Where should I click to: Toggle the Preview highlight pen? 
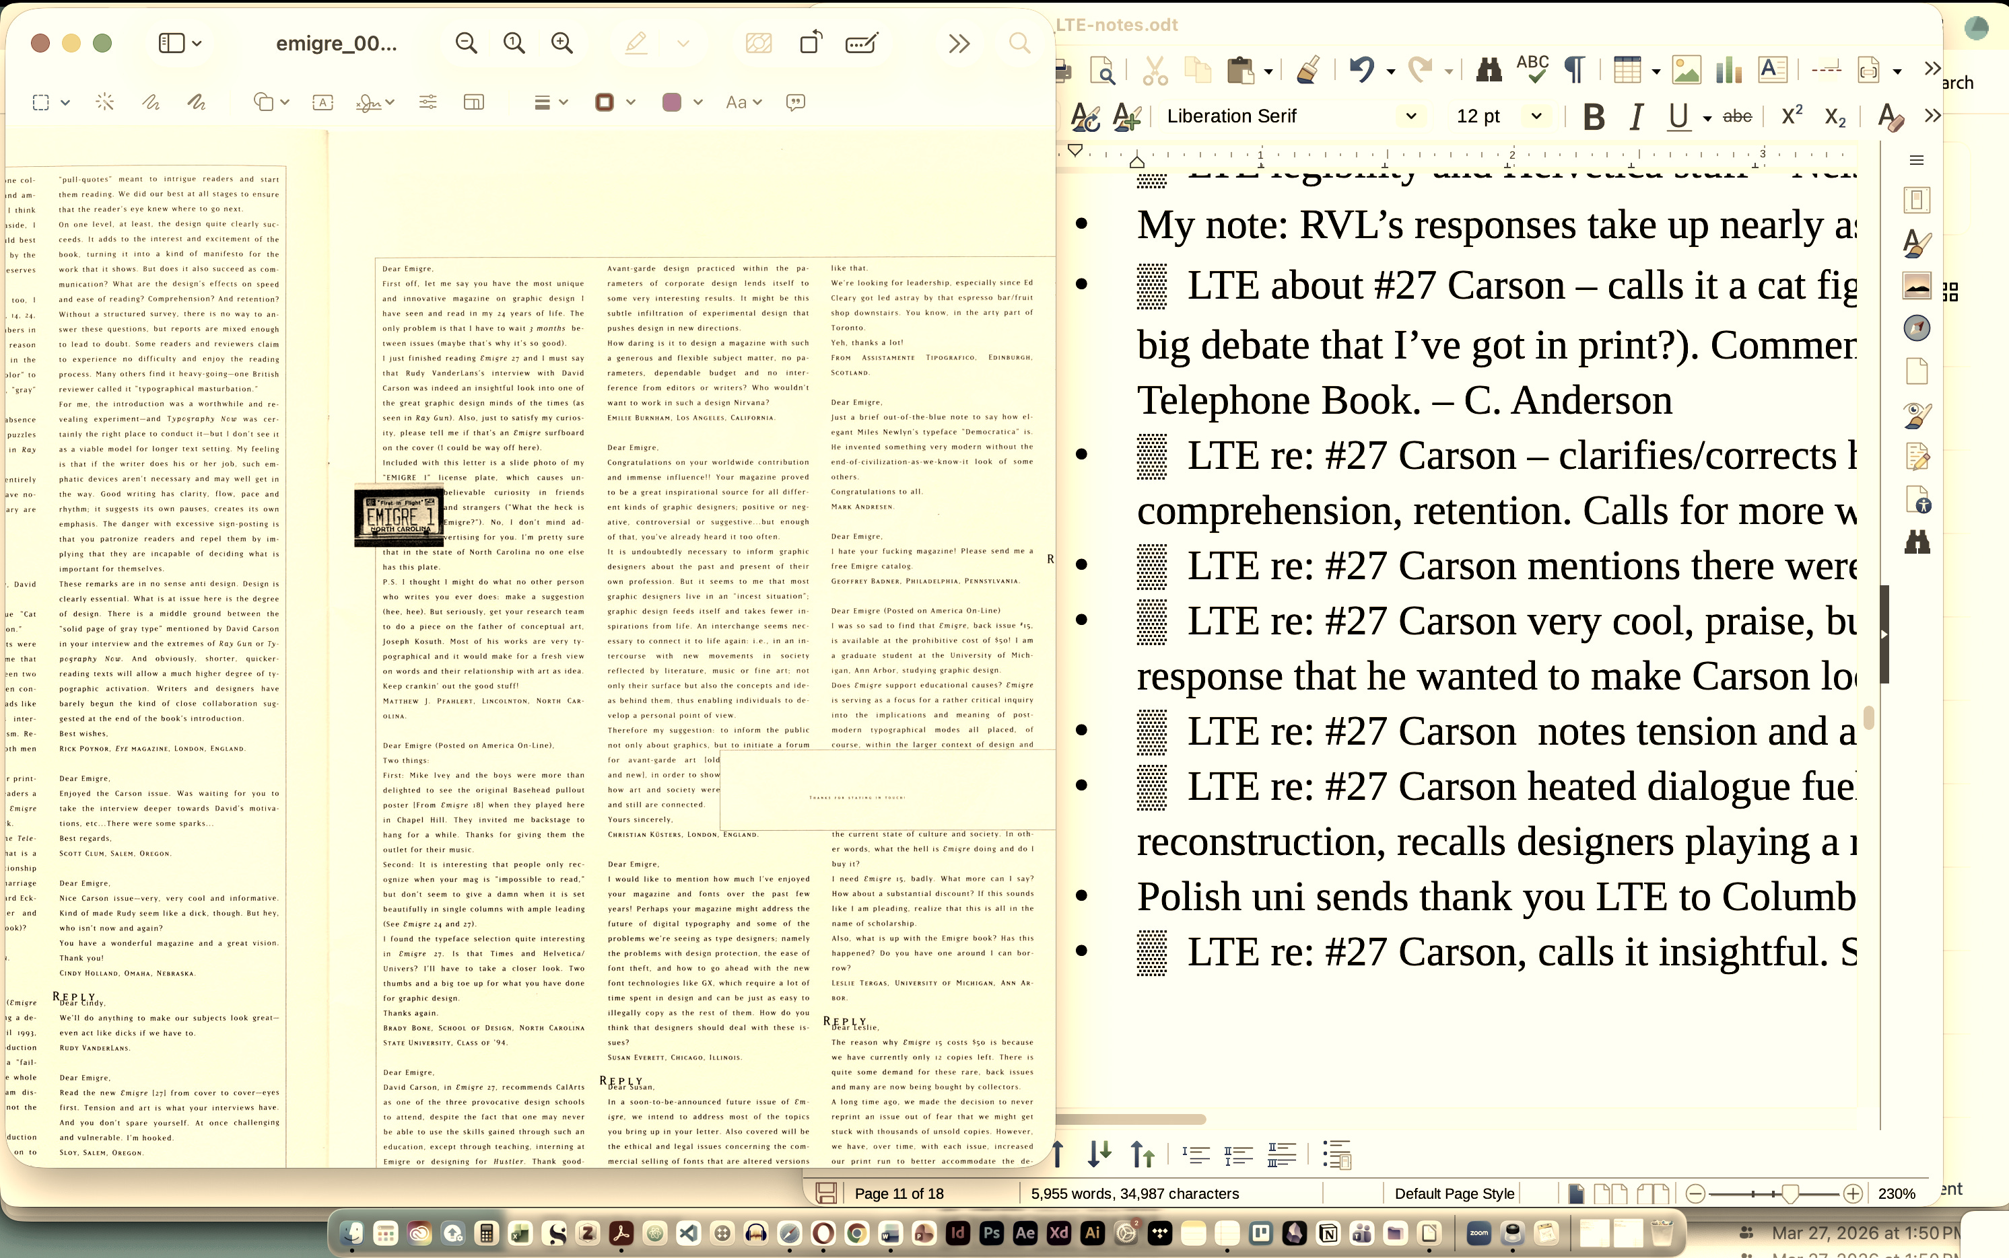[x=636, y=43]
